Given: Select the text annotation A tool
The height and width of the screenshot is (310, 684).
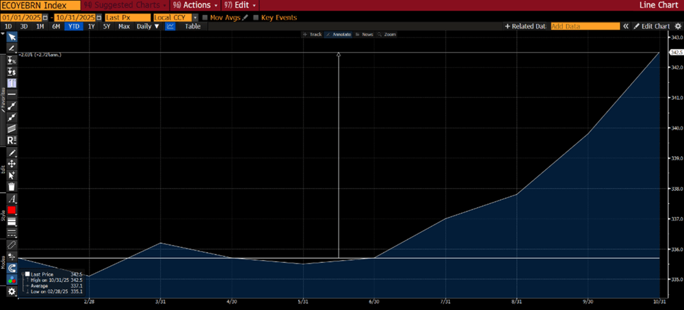Looking at the screenshot, I should click(x=12, y=198).
